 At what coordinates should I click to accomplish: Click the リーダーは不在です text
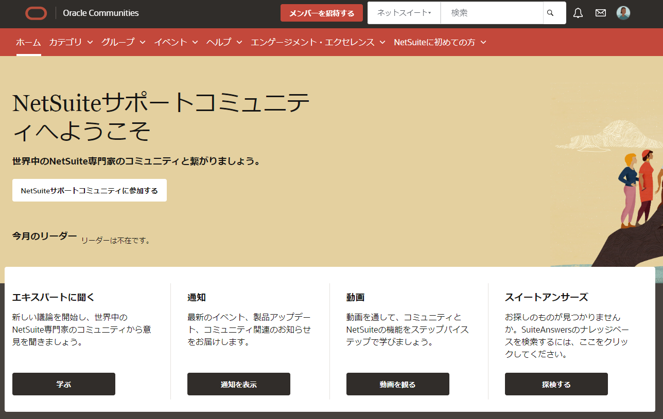point(116,240)
